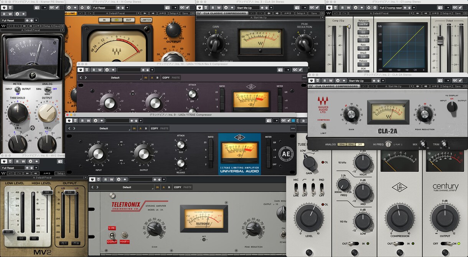
Task: Open three-dot menu in UADx 1176AE window
Action: coord(293,128)
